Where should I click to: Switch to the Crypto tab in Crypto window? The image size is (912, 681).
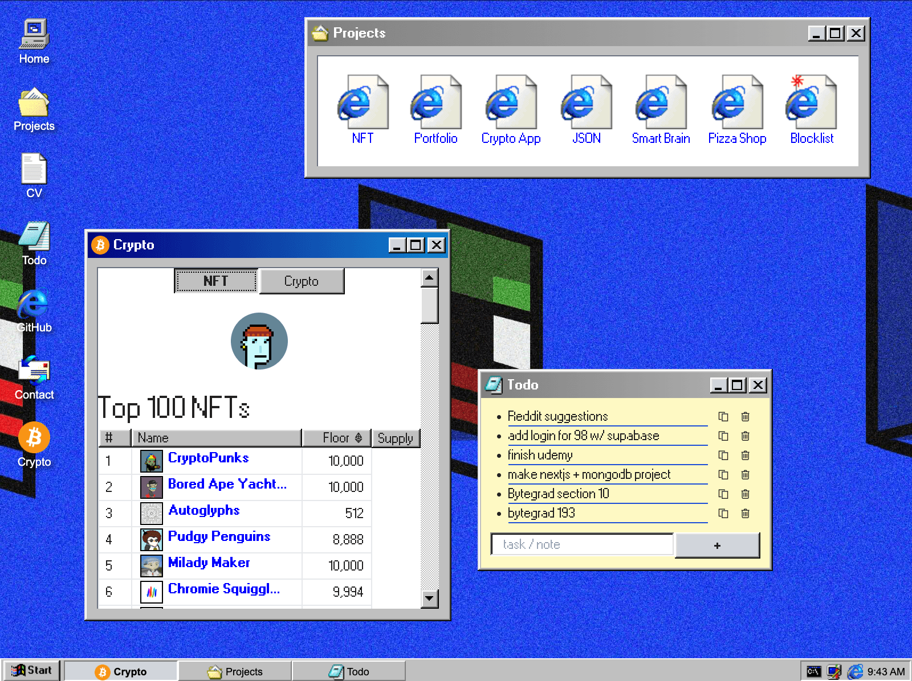(302, 281)
